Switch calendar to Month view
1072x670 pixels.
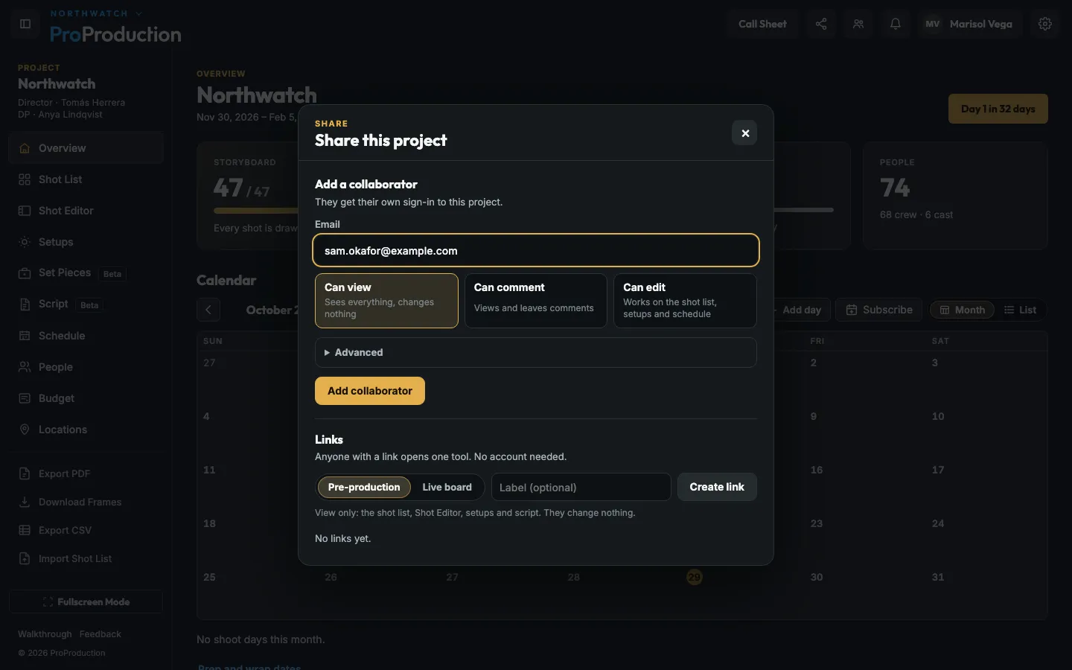962,310
